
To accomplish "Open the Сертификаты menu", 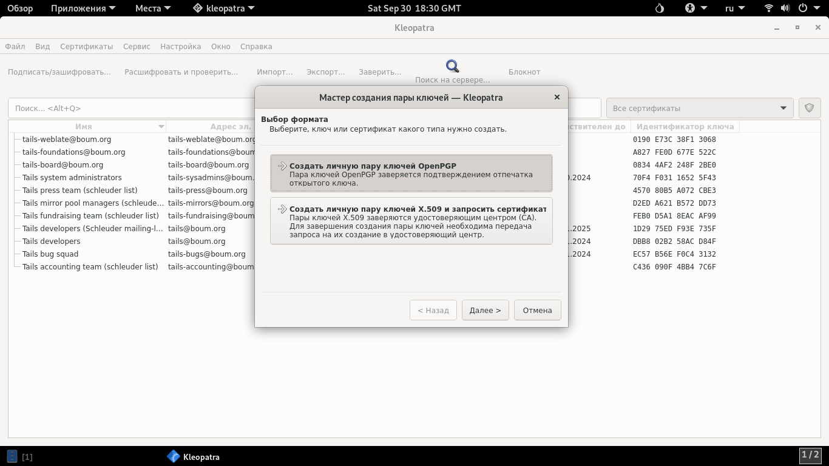I will [86, 46].
